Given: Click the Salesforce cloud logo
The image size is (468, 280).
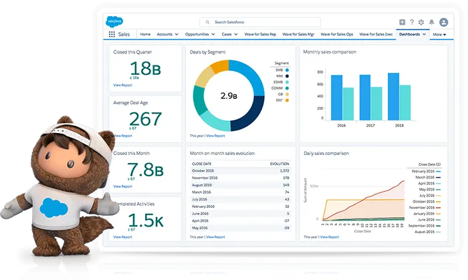Looking at the screenshot, I should (114, 21).
